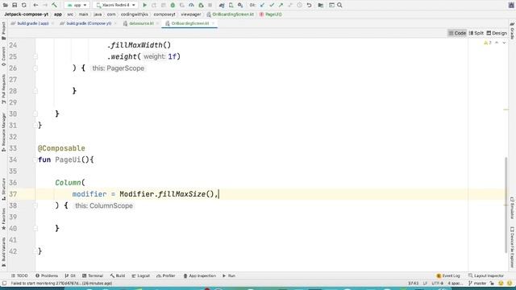Open the Layout Inspector panel
Image resolution: width=516 pixels, height=290 pixels.
click(x=485, y=275)
